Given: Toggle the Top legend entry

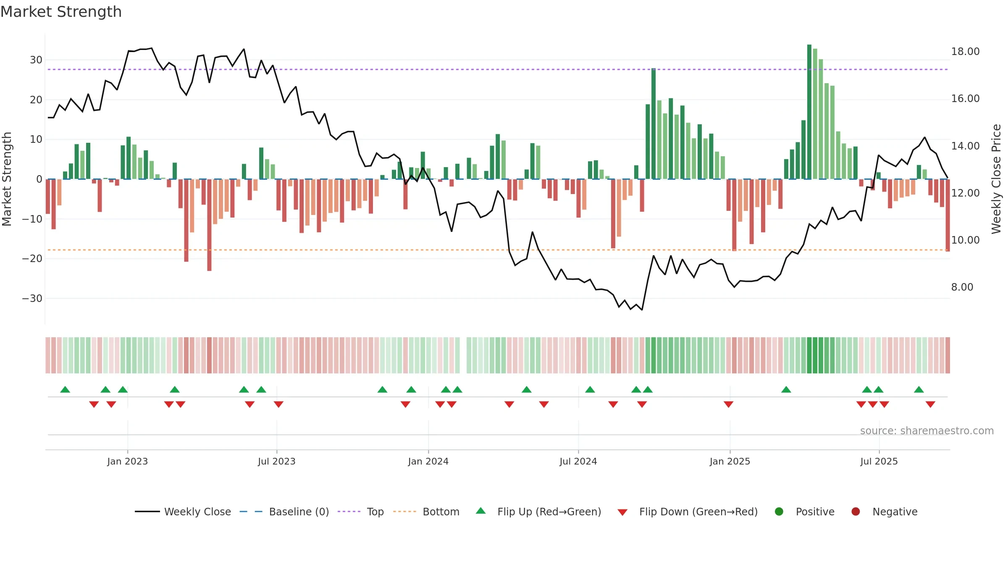Looking at the screenshot, I should [360, 512].
